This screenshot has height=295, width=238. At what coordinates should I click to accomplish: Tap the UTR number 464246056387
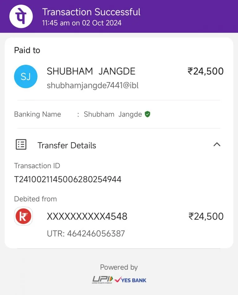[x=96, y=234]
